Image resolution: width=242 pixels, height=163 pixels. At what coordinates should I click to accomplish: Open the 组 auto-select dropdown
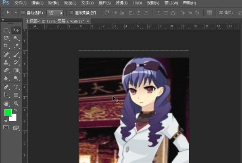[55, 13]
